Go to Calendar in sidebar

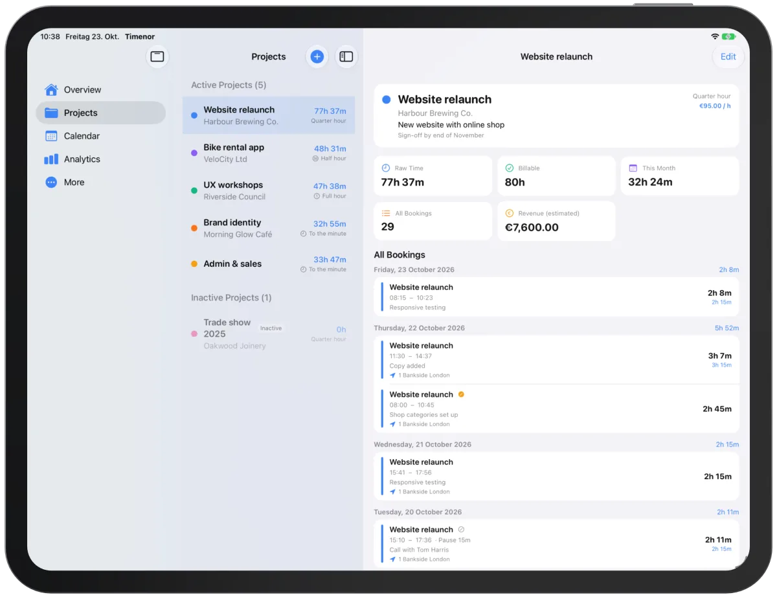pos(101,136)
